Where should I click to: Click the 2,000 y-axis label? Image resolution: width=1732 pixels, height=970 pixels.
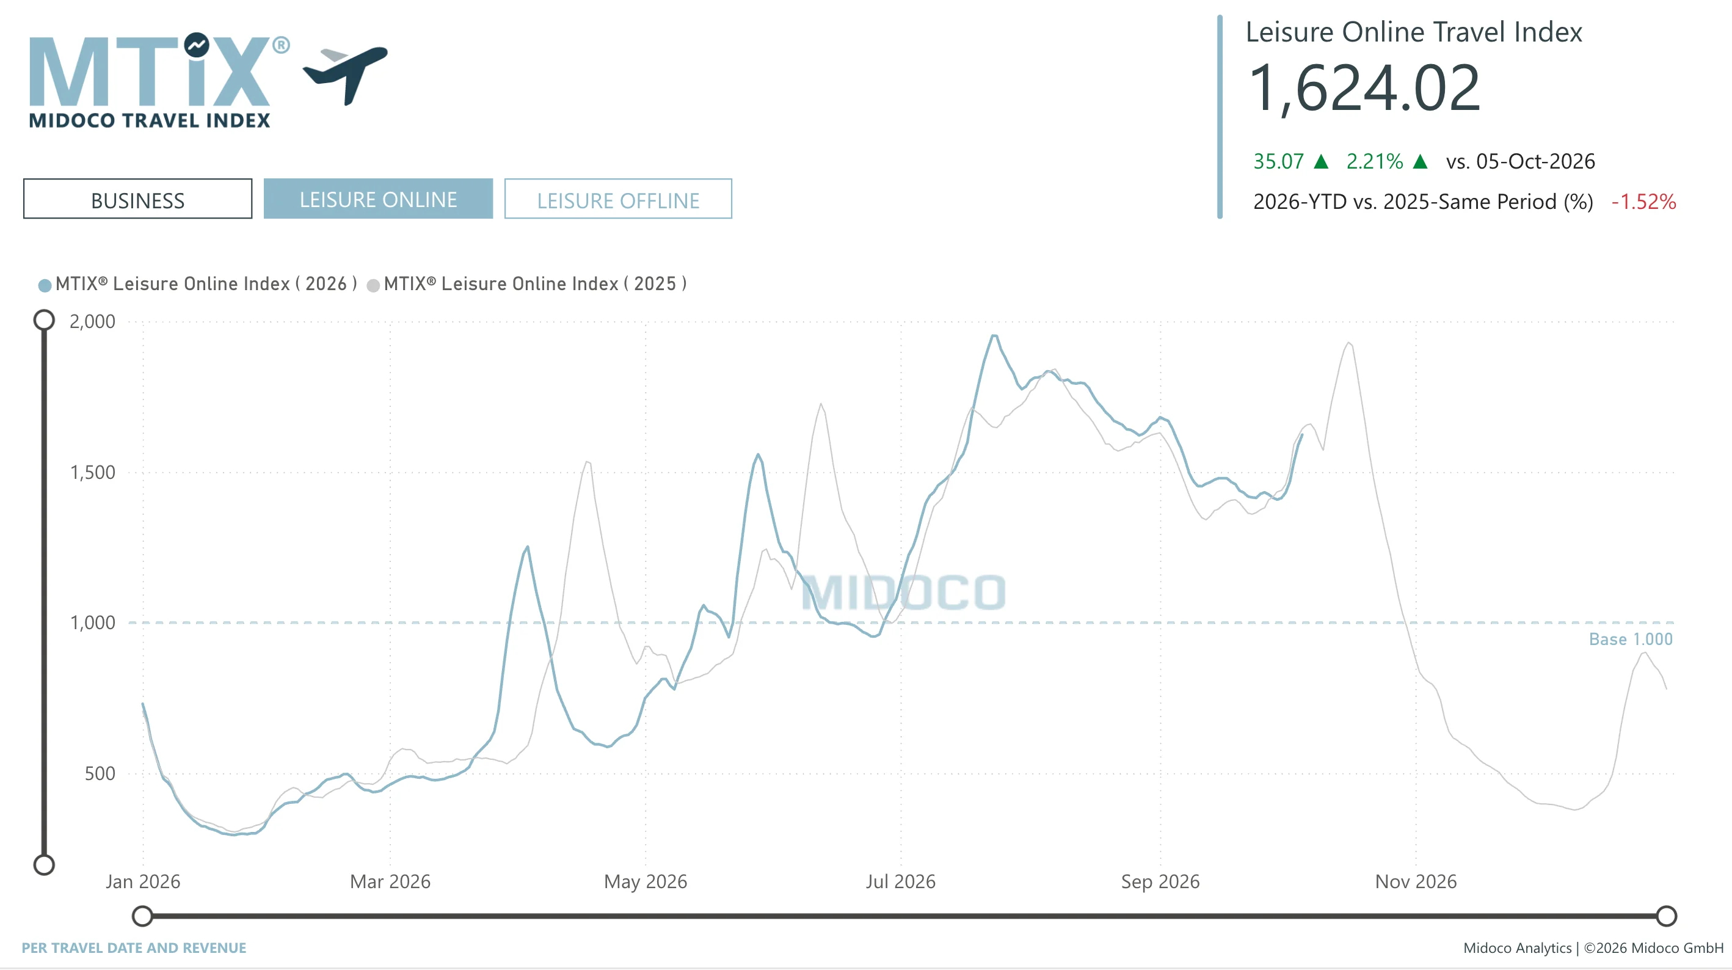point(93,321)
